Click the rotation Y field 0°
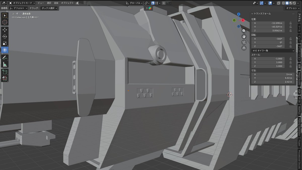The image size is (302, 170). click(x=268, y=42)
